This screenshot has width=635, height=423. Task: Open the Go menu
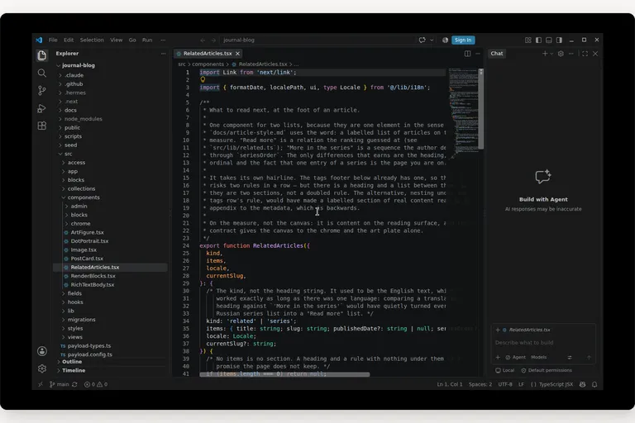[132, 40]
